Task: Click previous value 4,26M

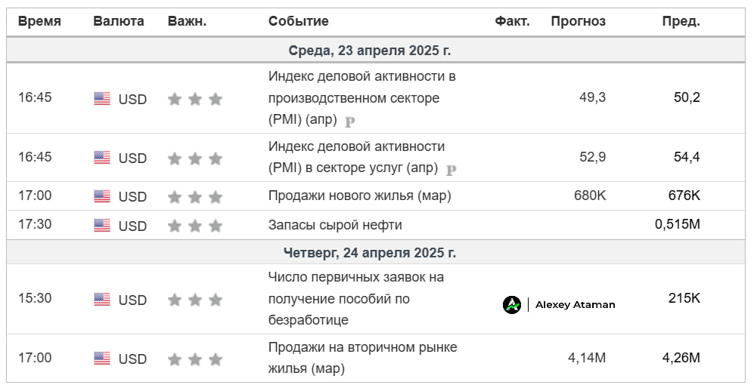Action: coord(681,358)
